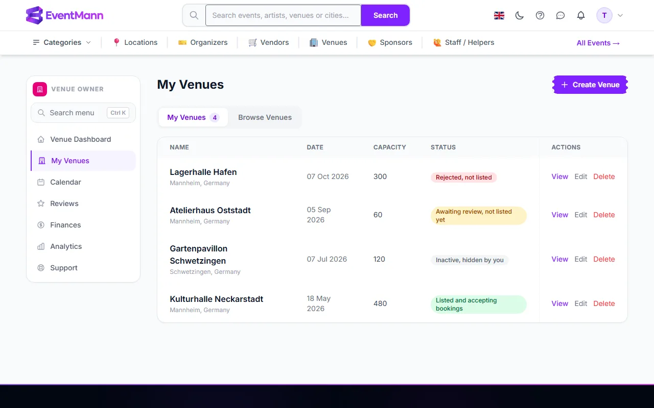Delete the Gartenpavillon Schwetzingen venue
654x408 pixels.
point(604,259)
